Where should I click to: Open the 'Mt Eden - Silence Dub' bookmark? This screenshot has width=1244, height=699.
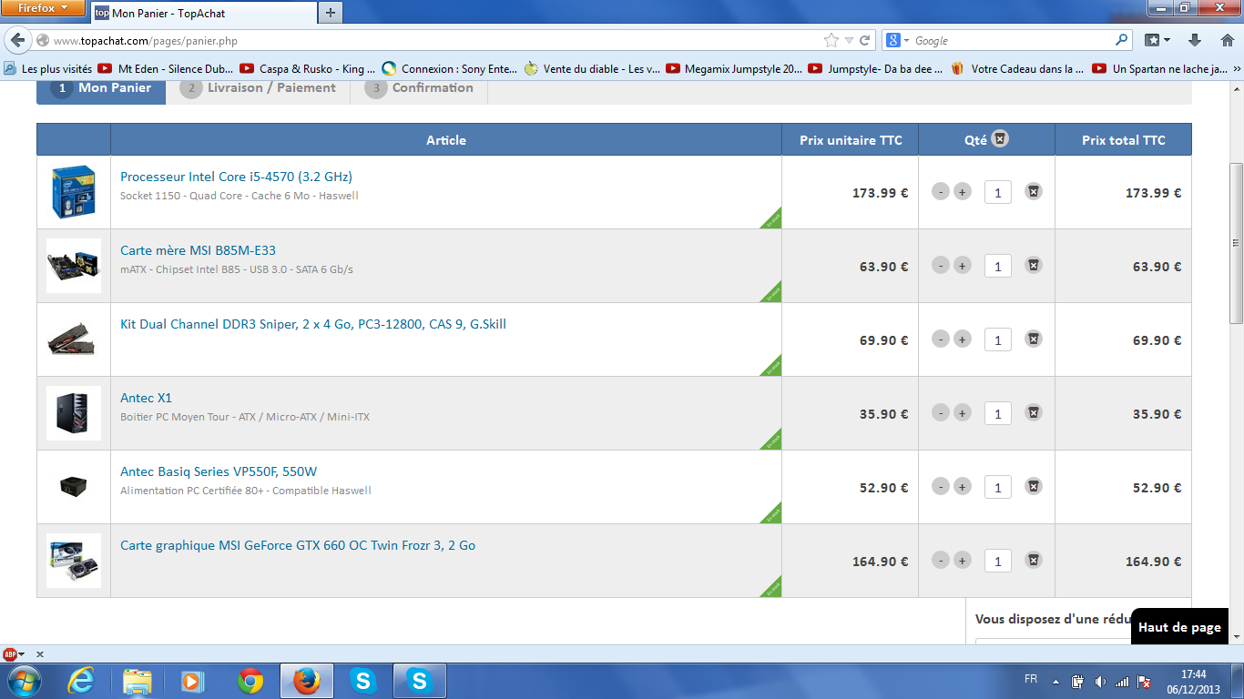coord(165,68)
